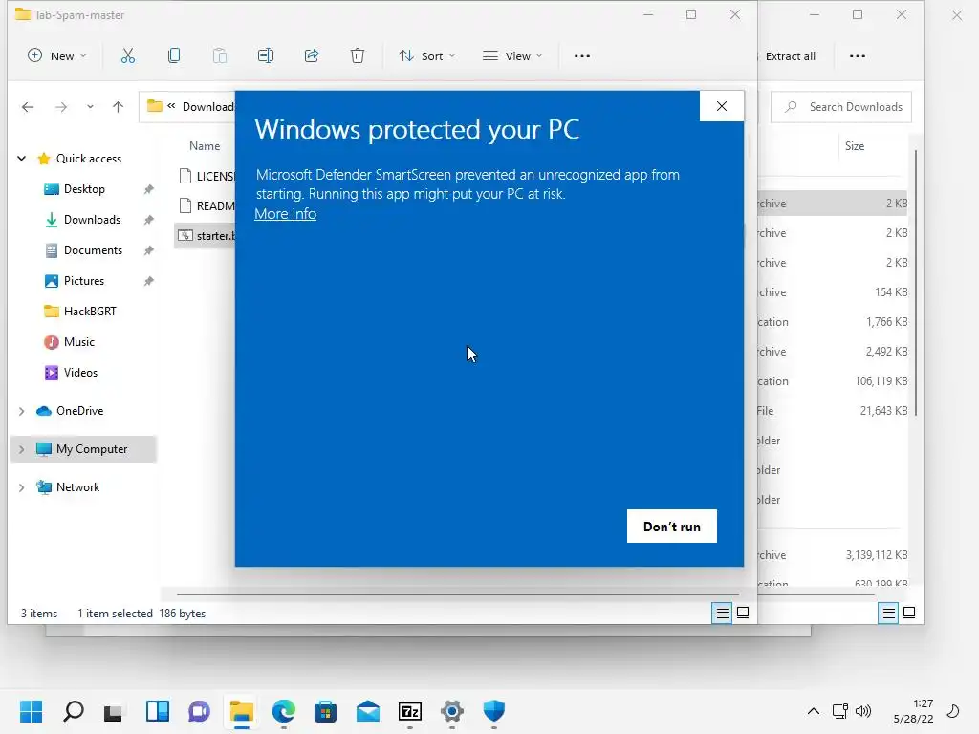Open Task View on taskbar
This screenshot has height=734, width=979.
coord(114,711)
